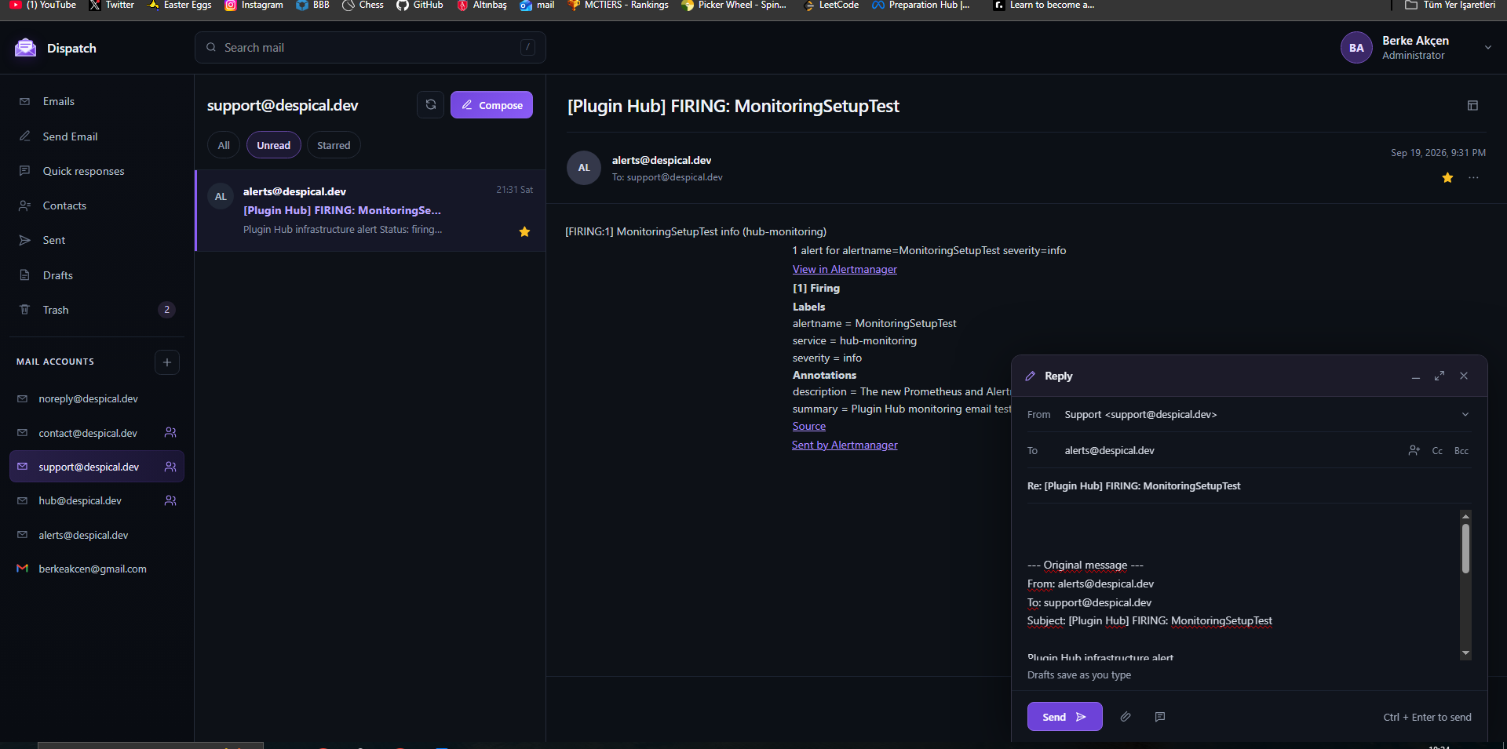
Task: Open Tüm Yer İşaretleri bookmarks folder
Action: click(x=1450, y=5)
